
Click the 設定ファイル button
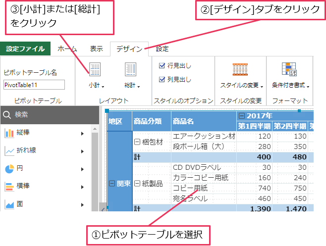pyautogui.click(x=25, y=49)
